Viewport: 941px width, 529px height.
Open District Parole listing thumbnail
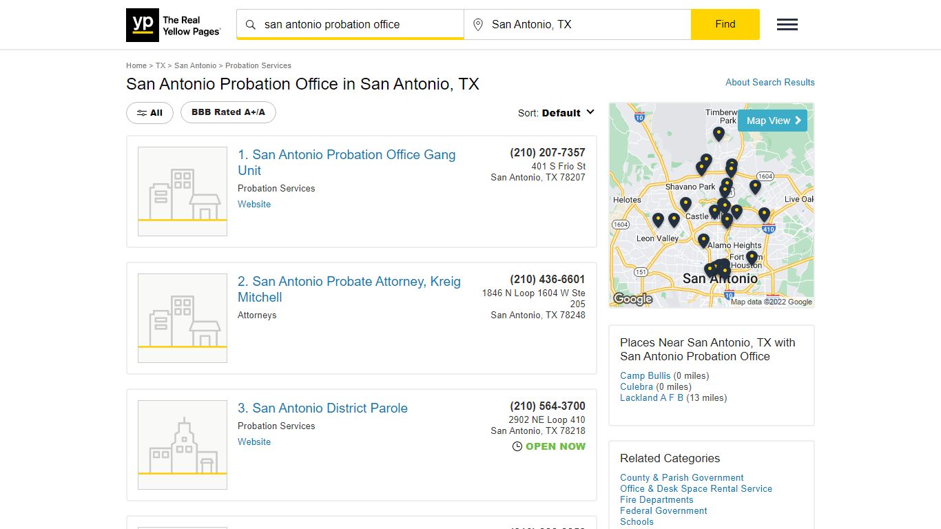(x=183, y=445)
